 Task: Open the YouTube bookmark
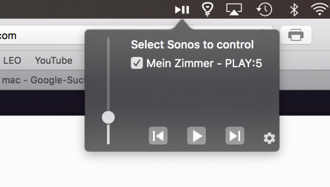[53, 61]
